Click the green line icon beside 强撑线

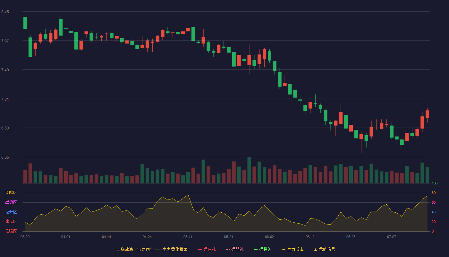(x=256, y=249)
